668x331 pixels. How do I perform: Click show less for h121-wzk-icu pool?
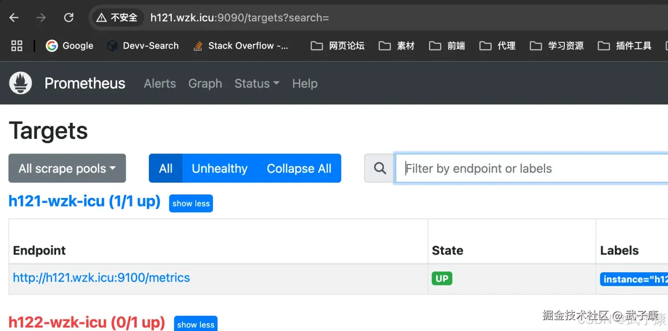pyautogui.click(x=191, y=203)
